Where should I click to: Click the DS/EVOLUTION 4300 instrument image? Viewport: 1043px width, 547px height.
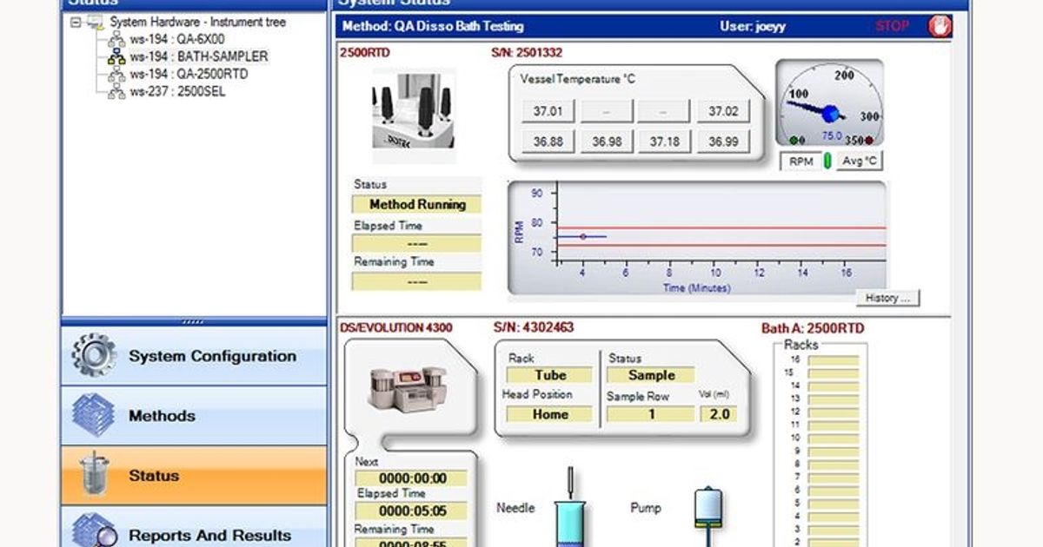tap(409, 386)
